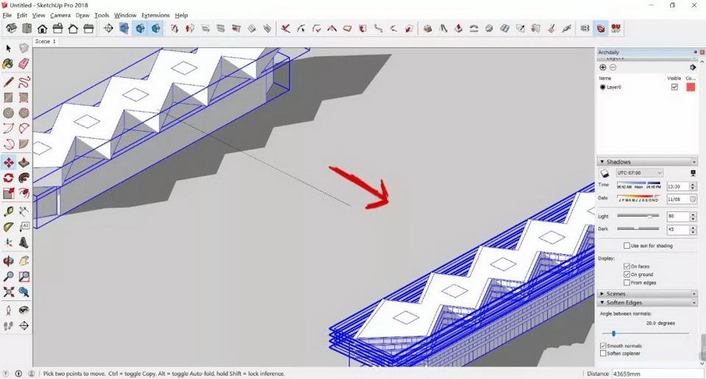The height and width of the screenshot is (379, 706).
Task: Select the Eraser tool
Action: click(24, 64)
